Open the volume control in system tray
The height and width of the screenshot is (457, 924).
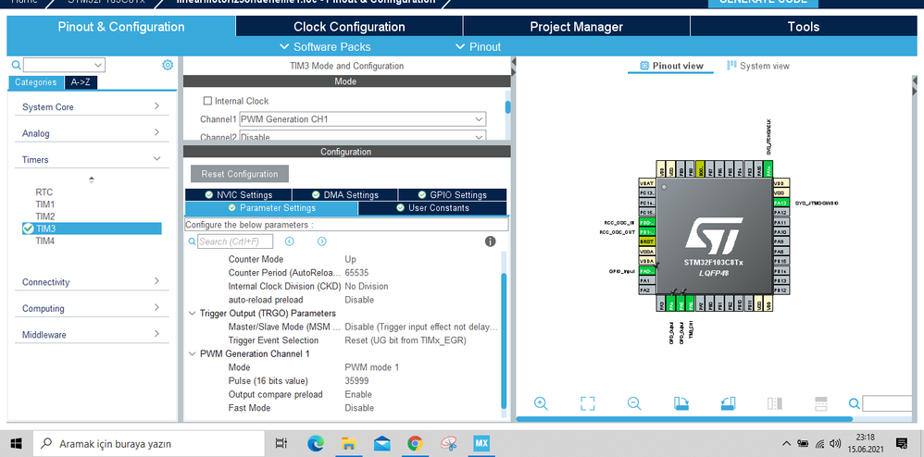pyautogui.click(x=835, y=443)
